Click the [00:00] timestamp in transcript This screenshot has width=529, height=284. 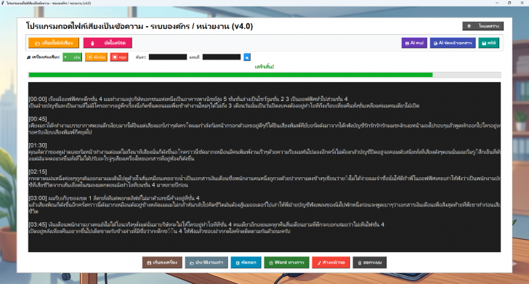(x=38, y=100)
